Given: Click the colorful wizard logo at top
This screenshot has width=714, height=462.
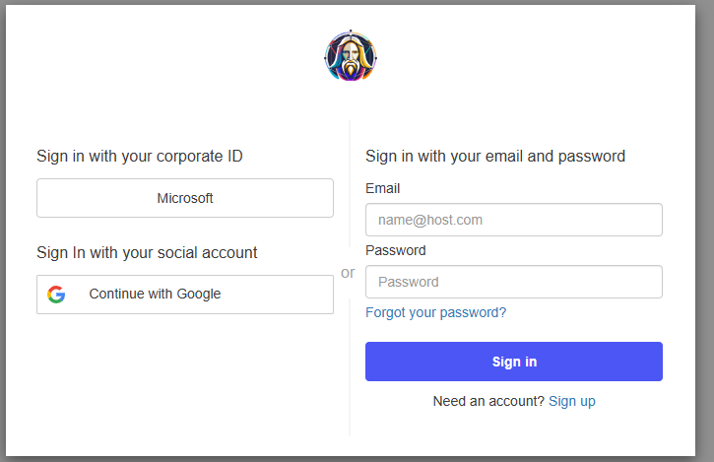Looking at the screenshot, I should point(351,56).
